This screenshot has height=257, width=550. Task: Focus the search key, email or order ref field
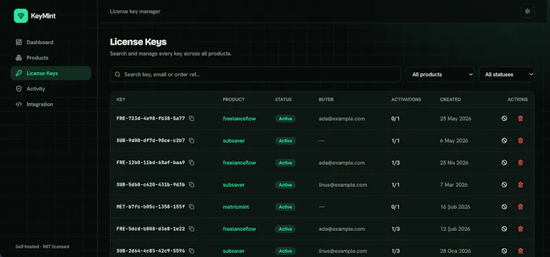(x=255, y=74)
